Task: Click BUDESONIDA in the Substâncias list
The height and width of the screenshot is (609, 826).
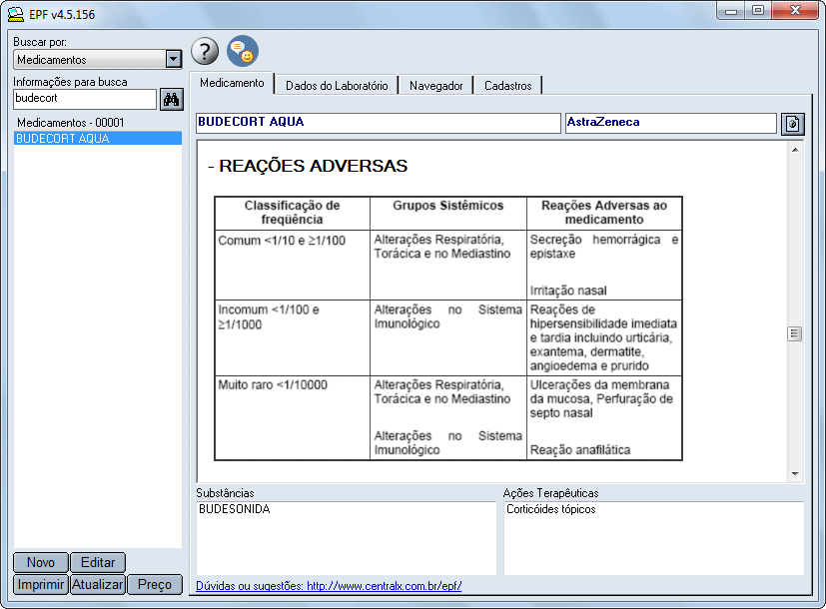Action: coord(235,509)
